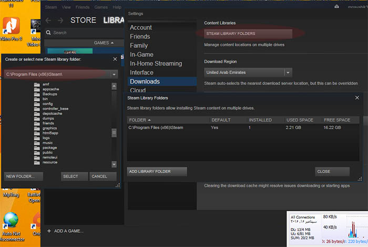Select In-Game settings category

coord(141,55)
